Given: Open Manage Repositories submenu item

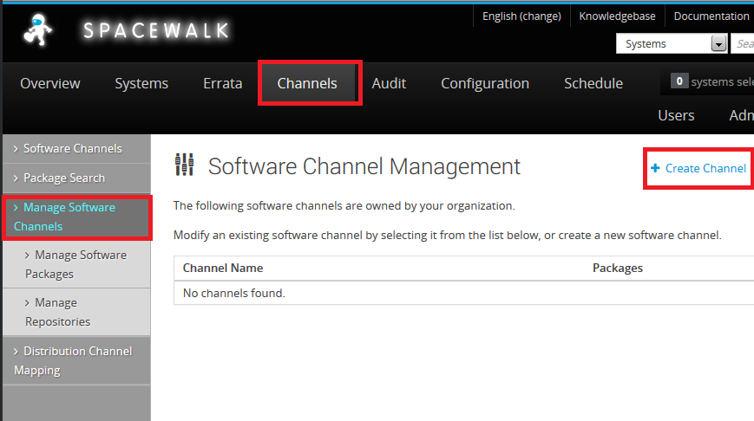Looking at the screenshot, I should (x=76, y=312).
